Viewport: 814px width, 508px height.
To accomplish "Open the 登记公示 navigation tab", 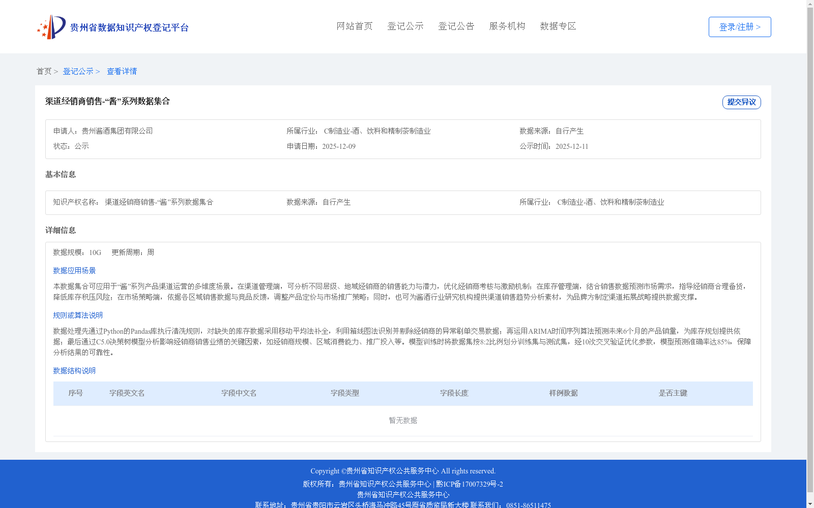I will [x=405, y=26].
